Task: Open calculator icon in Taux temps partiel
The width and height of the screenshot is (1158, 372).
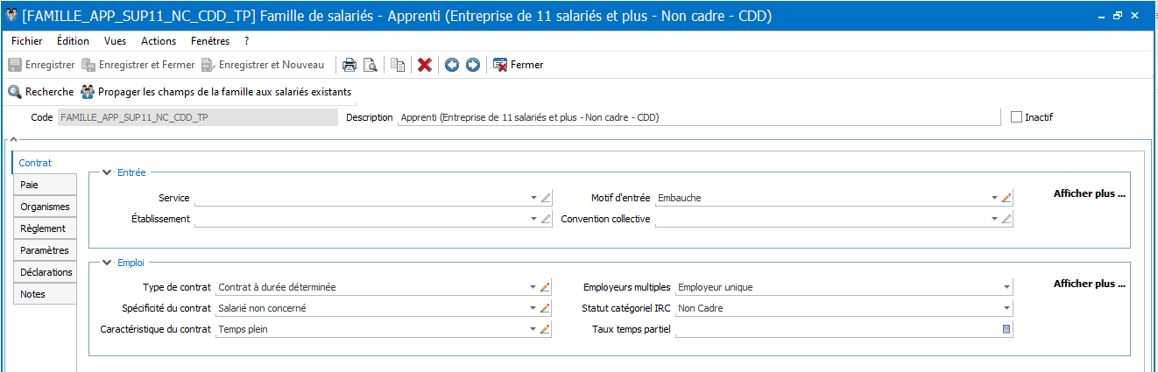Action: pyautogui.click(x=1006, y=330)
